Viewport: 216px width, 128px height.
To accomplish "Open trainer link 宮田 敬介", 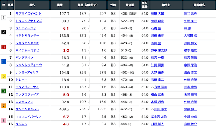I will click(190, 124).
